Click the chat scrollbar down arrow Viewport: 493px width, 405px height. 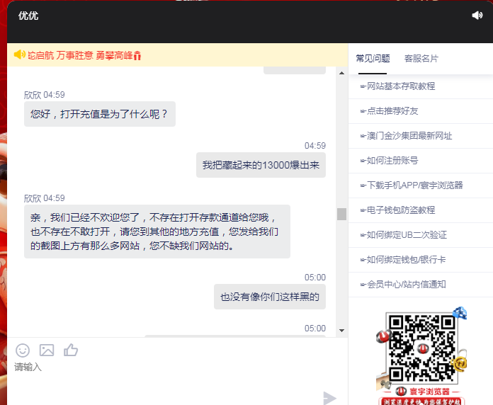[341, 330]
